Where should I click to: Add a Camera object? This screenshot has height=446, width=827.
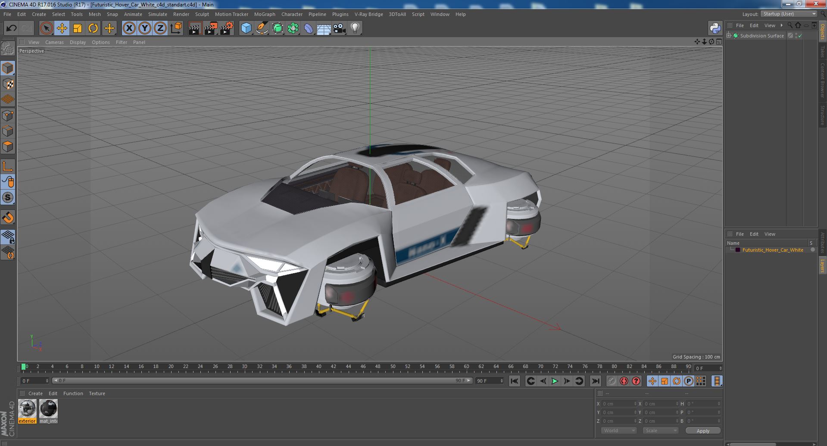point(339,28)
